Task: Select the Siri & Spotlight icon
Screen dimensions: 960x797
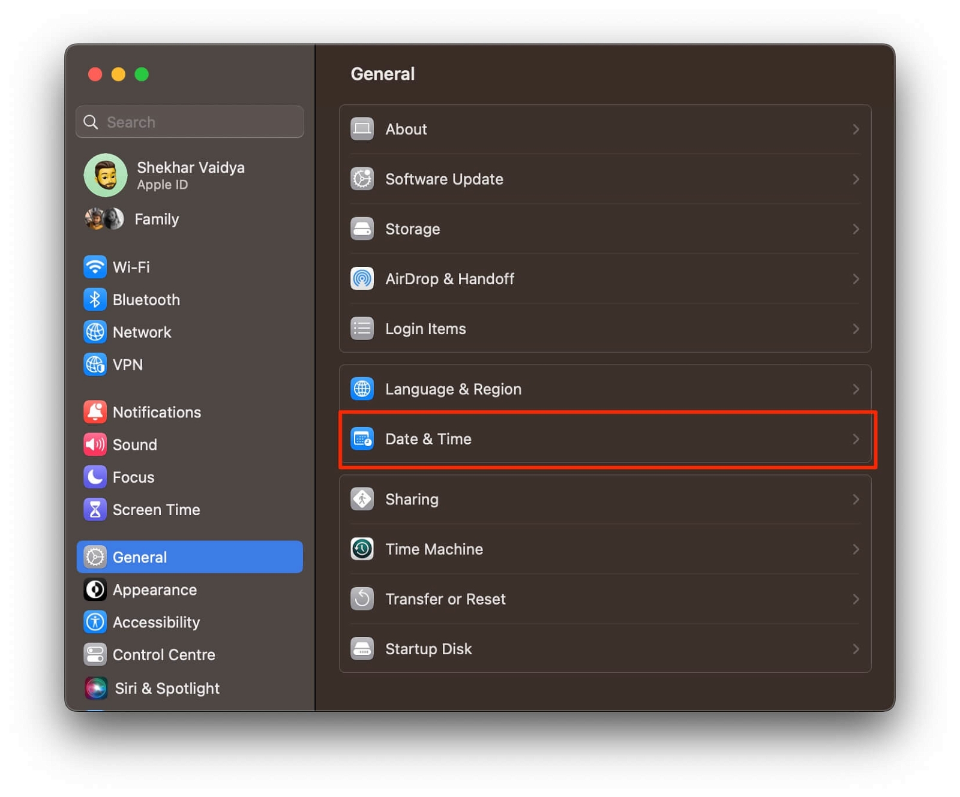Action: tap(96, 688)
